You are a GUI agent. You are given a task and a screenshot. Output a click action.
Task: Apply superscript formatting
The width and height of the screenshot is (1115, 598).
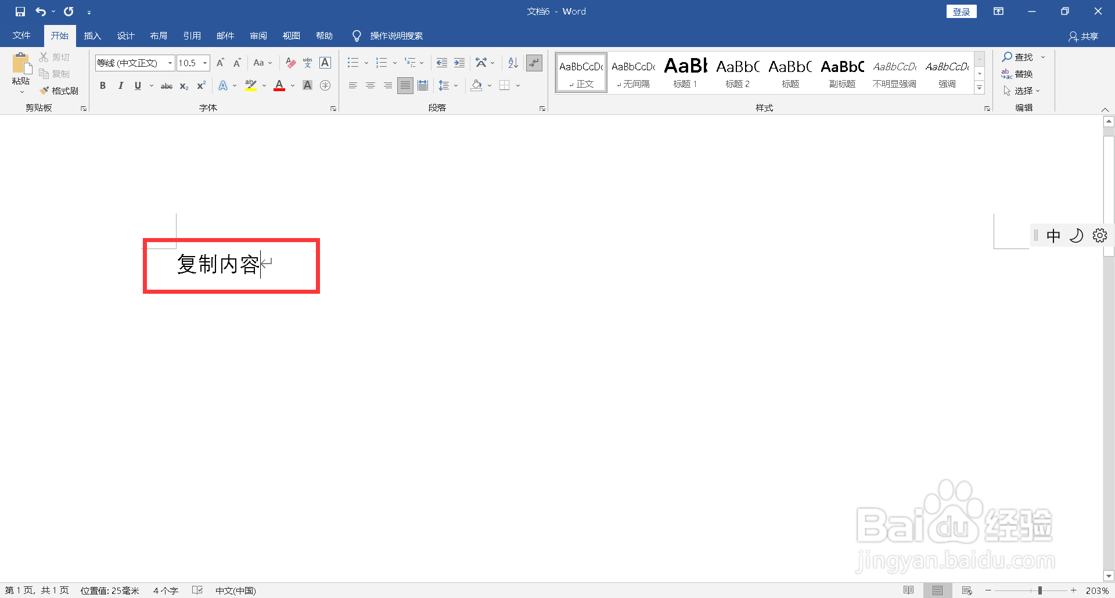click(202, 86)
